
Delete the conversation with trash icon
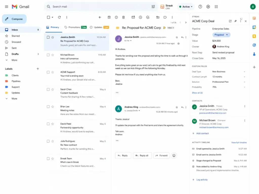point(123,17)
